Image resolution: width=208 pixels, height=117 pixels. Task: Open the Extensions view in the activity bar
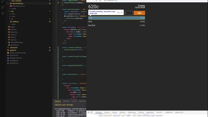tap(3, 7)
